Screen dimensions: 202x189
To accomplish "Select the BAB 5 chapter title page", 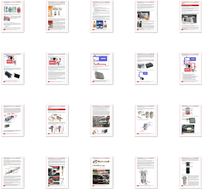I will click(57, 120).
